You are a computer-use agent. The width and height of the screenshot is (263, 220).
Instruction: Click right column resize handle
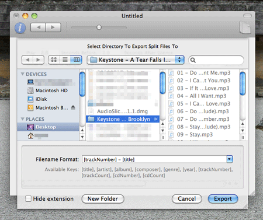[243, 138]
